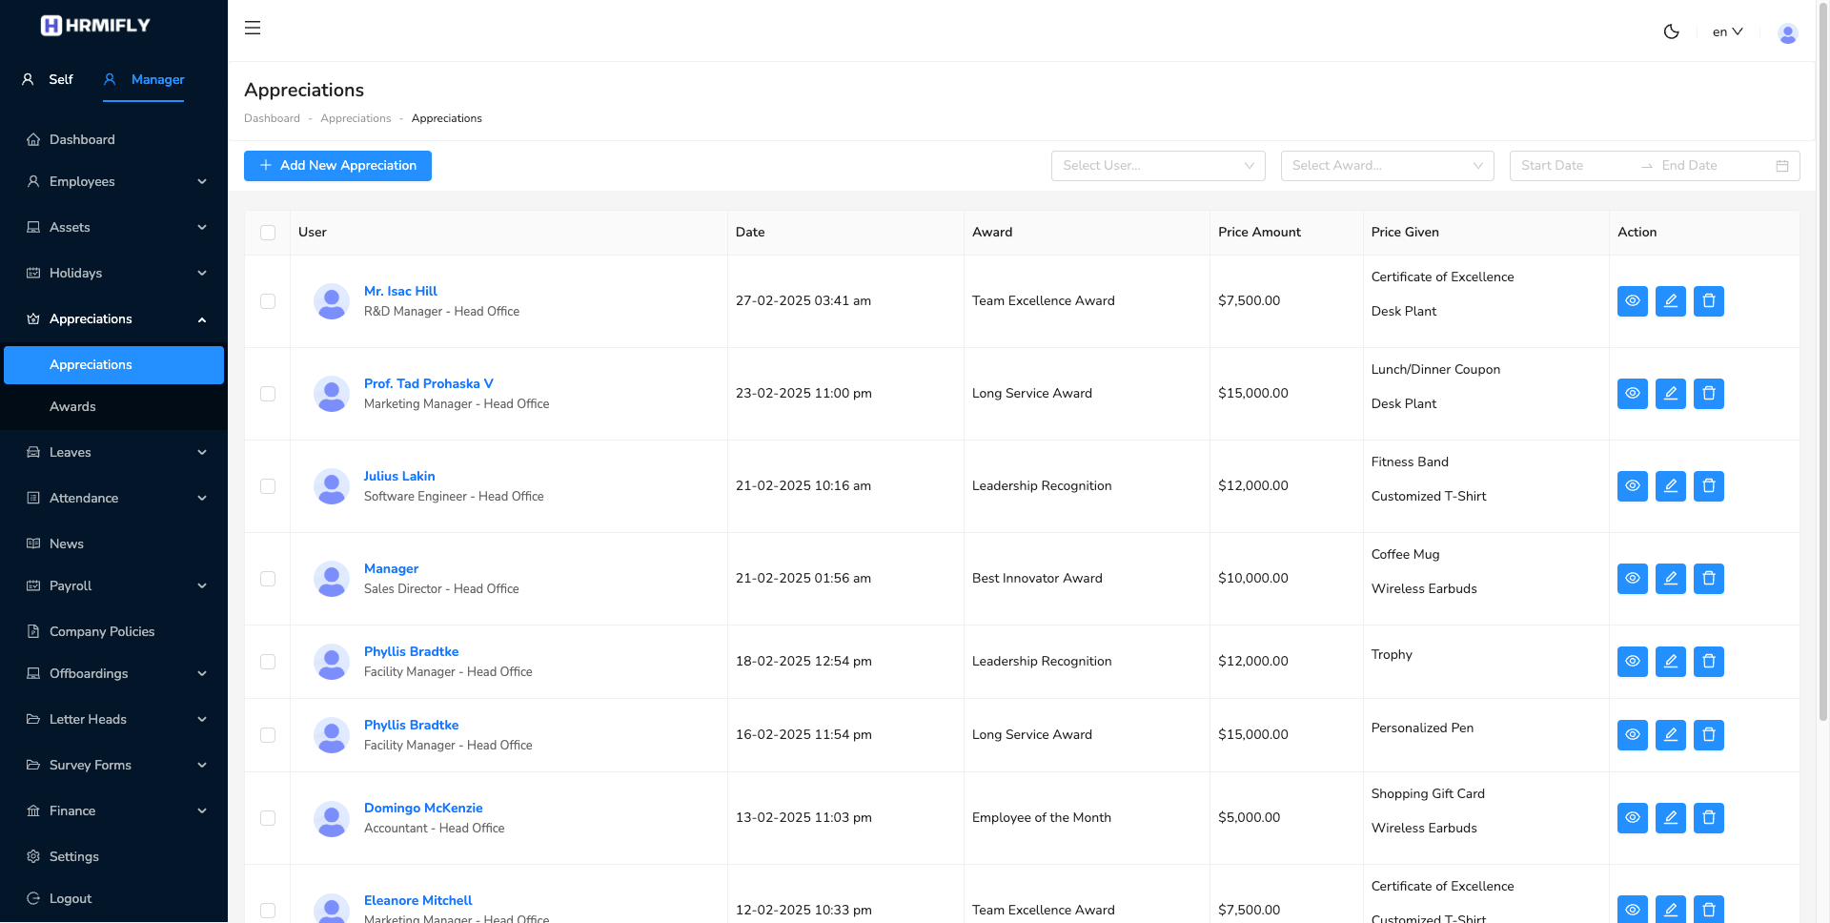Delete the Best Innovator Award row
1830x923 pixels.
click(x=1708, y=579)
